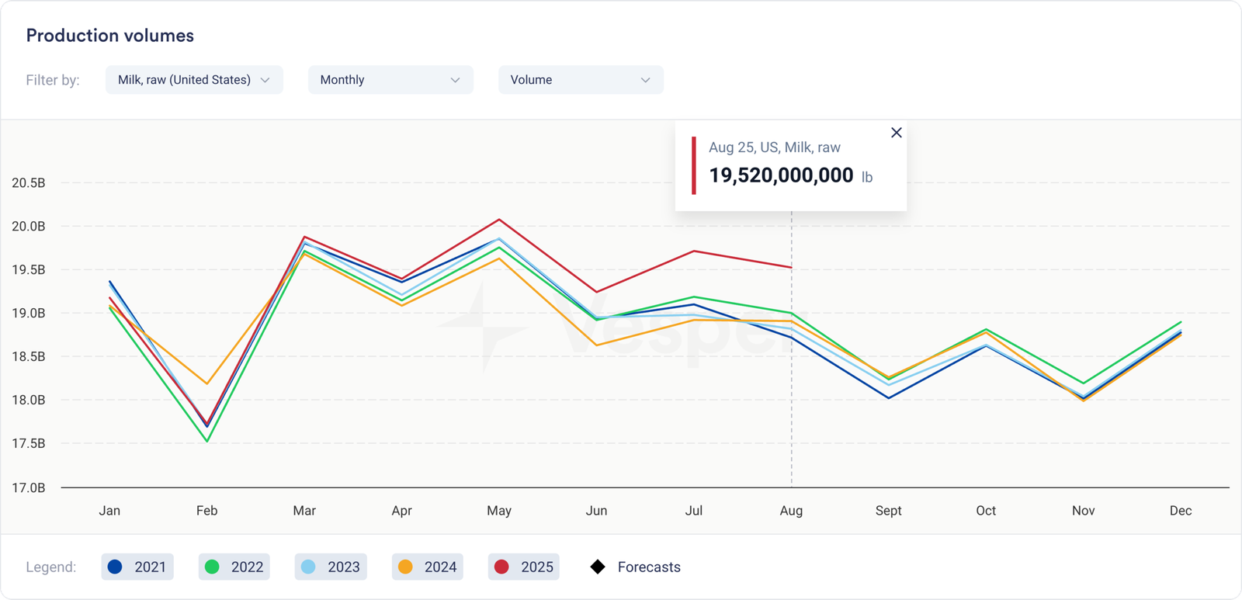Screen dimensions: 1242x600
Task: Toggle the 2024 legend series
Action: tap(427, 567)
